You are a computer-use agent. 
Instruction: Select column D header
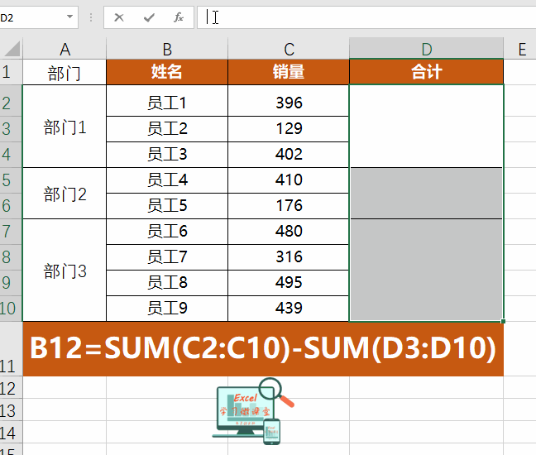[x=426, y=49]
